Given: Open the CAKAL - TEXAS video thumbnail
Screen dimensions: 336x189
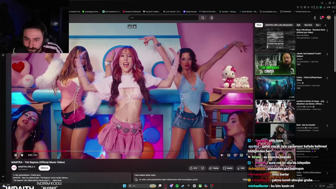Looking at the screenshot, I should click(x=275, y=88).
